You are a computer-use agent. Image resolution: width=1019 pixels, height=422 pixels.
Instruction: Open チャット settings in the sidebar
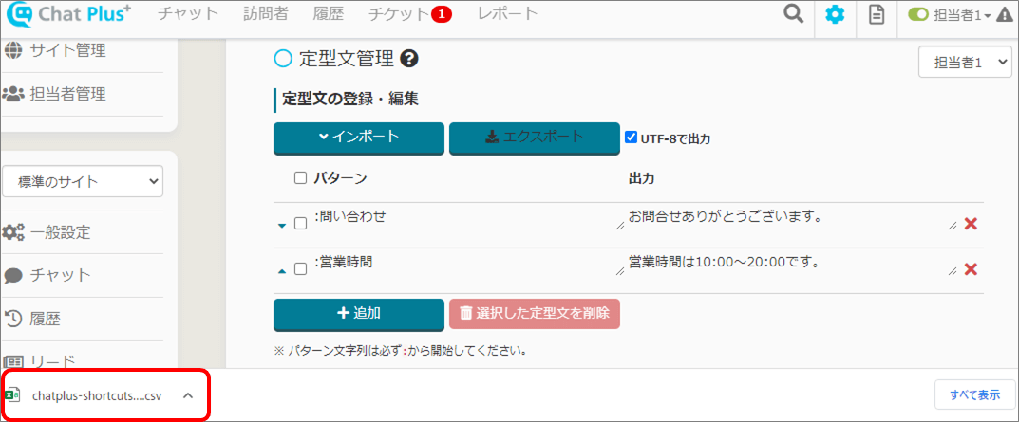tap(61, 275)
